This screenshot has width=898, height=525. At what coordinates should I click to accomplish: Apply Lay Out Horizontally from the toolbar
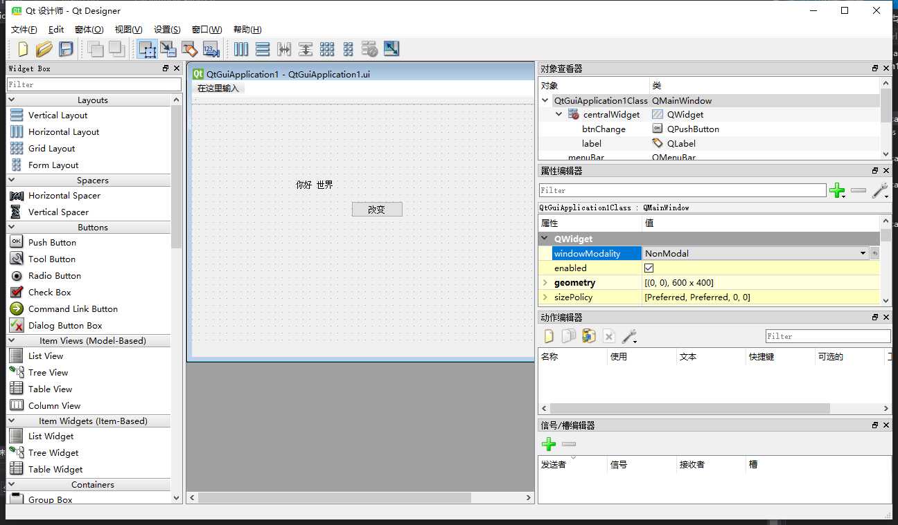[x=241, y=49]
